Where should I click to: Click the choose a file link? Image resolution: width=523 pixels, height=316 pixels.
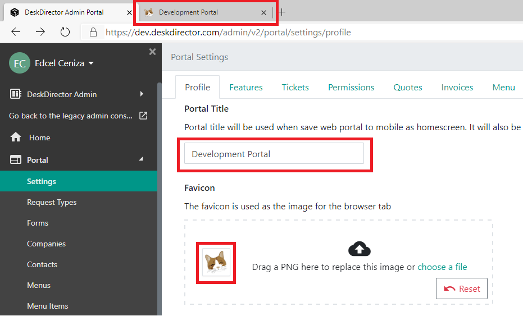coord(442,267)
